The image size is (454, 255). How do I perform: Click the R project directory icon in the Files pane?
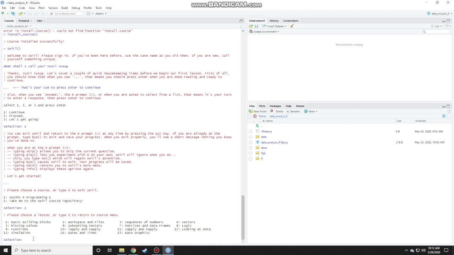pos(444,116)
